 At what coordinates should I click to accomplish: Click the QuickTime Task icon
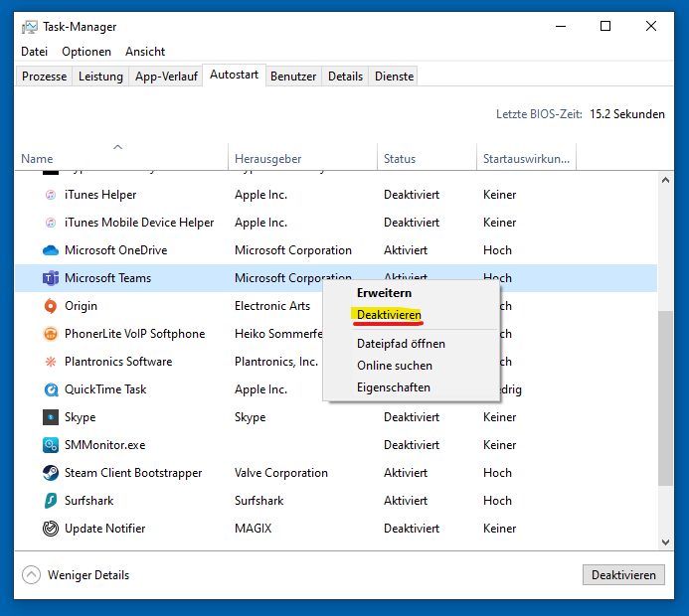51,389
